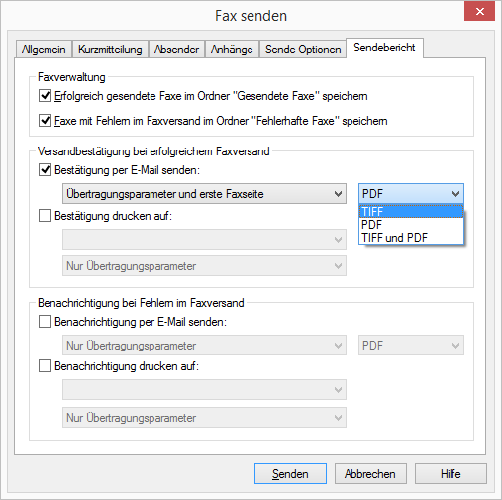Open help via Hilfe button
This screenshot has height=500, width=502.
click(x=451, y=474)
